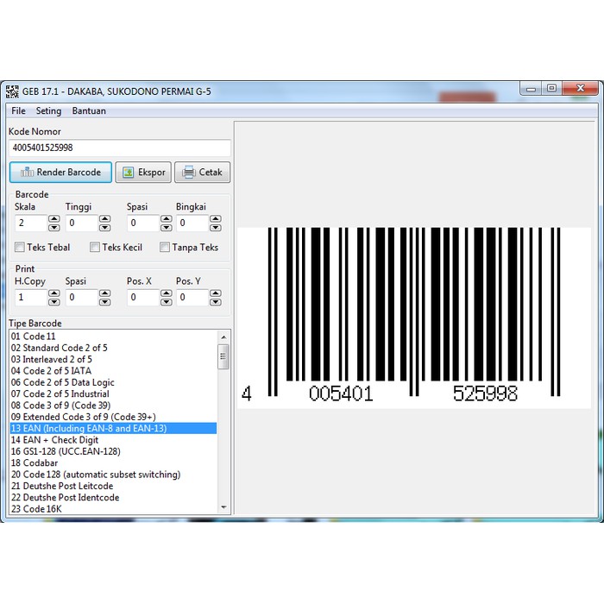Click the Cetak print button
Image resolution: width=604 pixels, height=604 pixels.
(202, 173)
